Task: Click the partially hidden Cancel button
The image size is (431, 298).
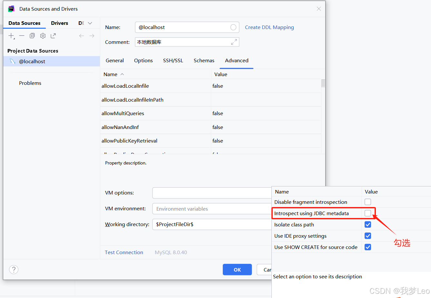Action: 264,270
